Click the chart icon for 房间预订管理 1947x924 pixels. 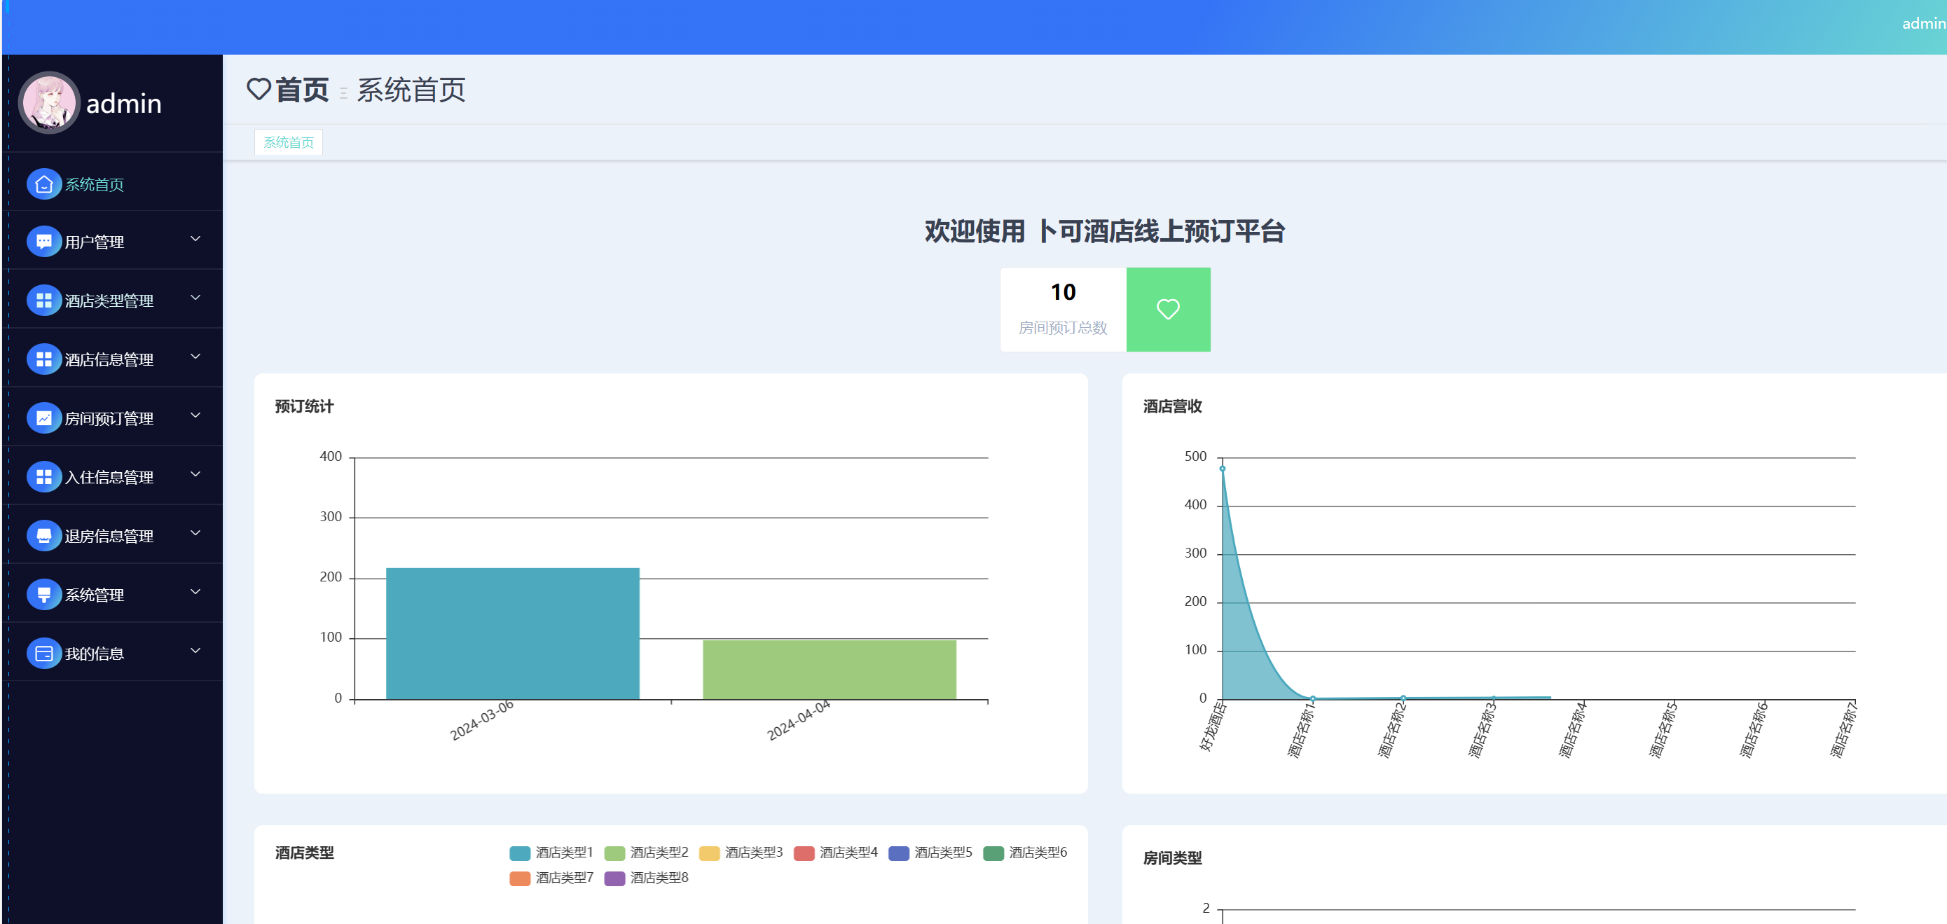(44, 418)
